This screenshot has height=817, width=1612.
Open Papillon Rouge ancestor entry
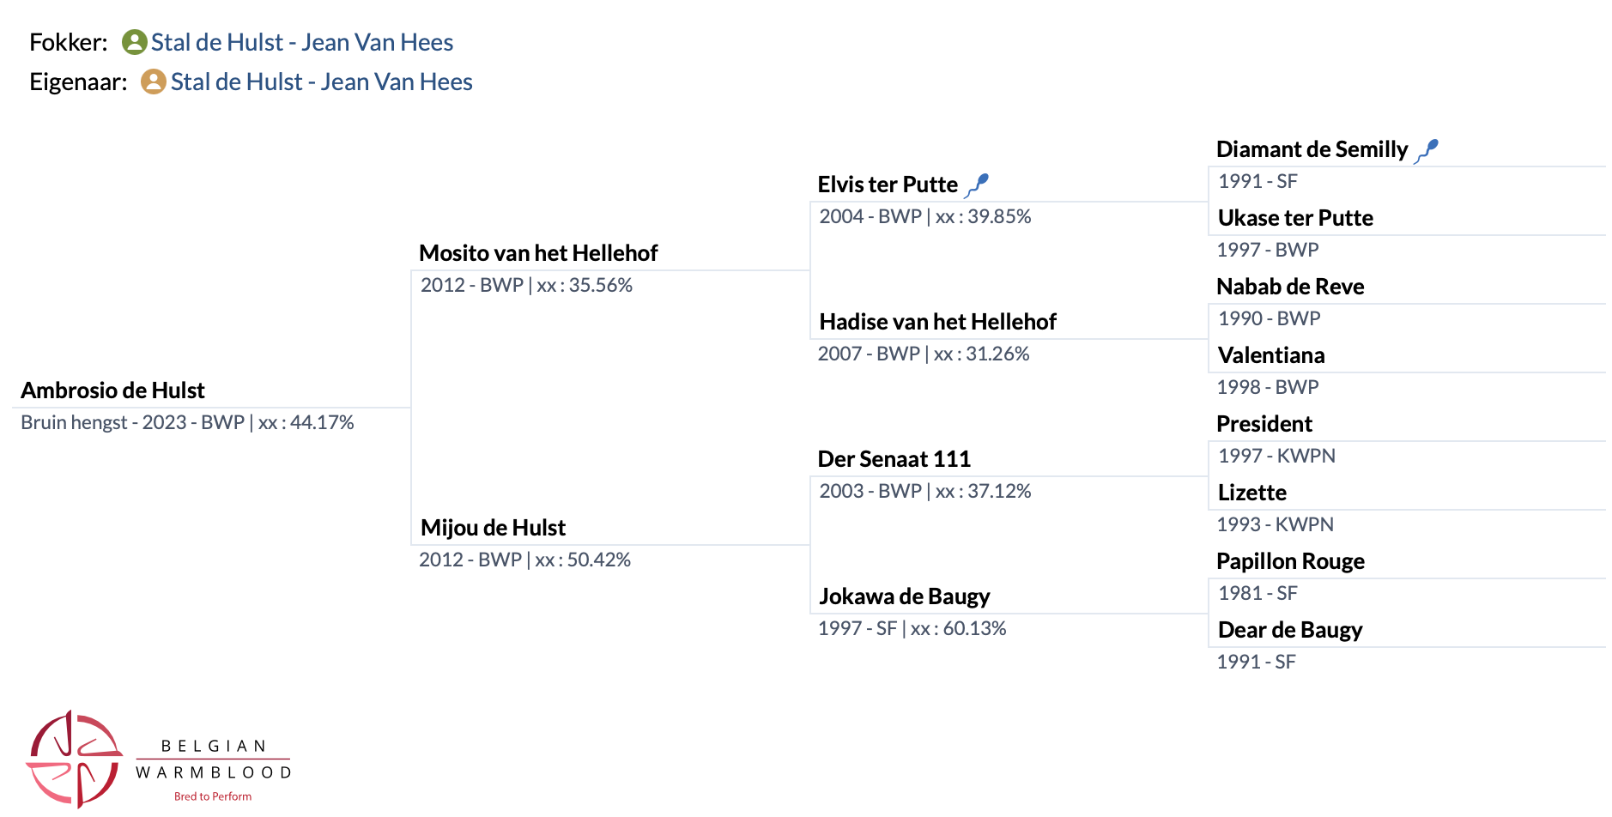(1290, 562)
